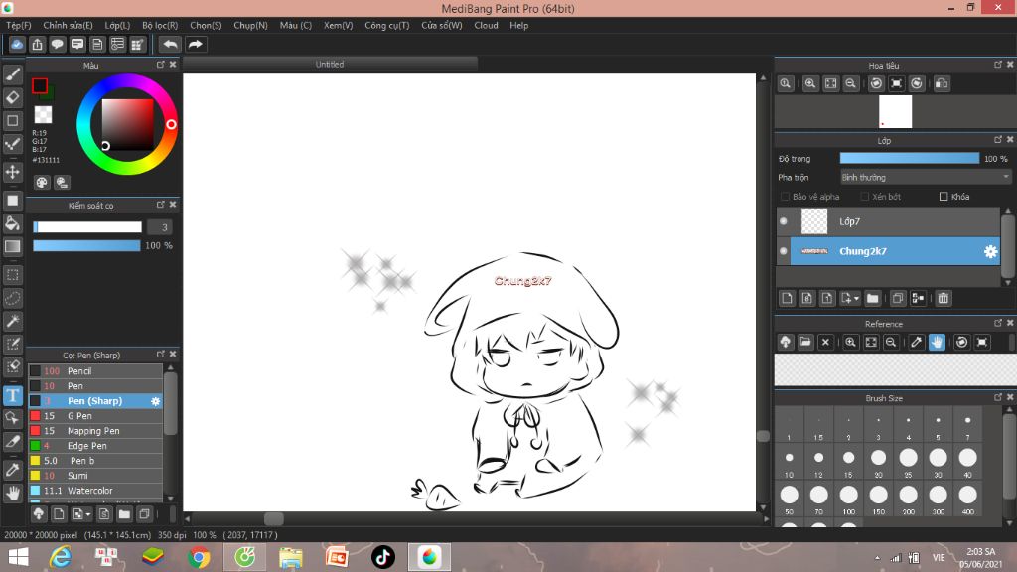Select the Hand pan tool in left toolbar
This screenshot has height=572, width=1017.
tap(13, 493)
